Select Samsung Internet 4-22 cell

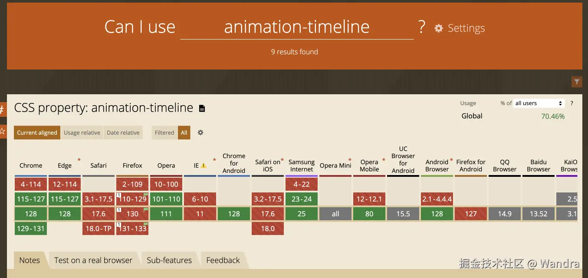[x=302, y=184]
